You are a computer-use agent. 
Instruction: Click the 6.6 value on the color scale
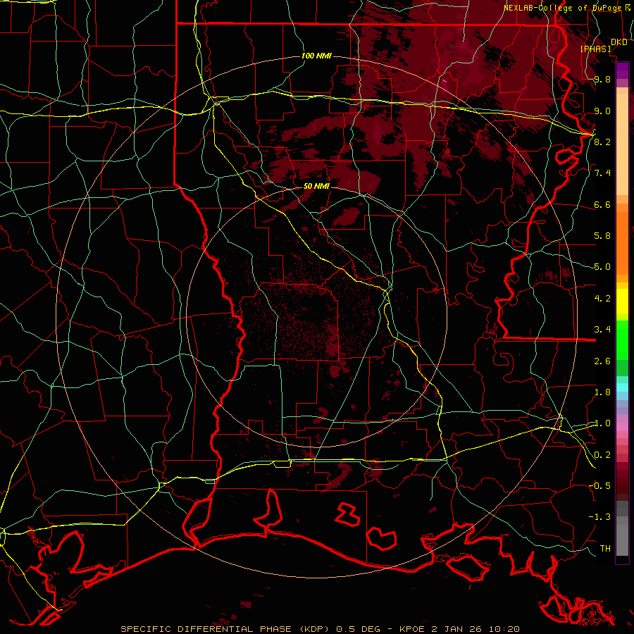602,204
